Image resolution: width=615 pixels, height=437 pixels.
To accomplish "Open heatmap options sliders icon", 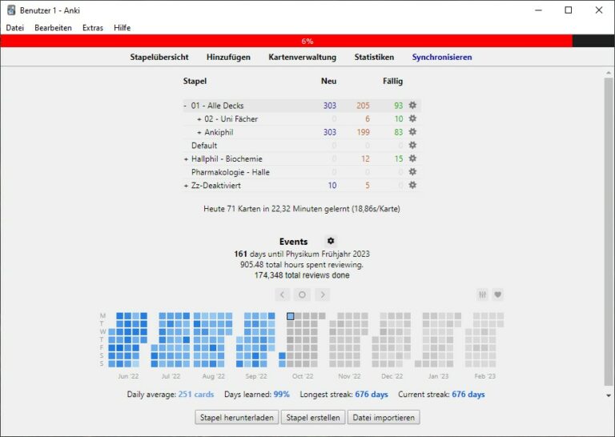I will tap(482, 295).
